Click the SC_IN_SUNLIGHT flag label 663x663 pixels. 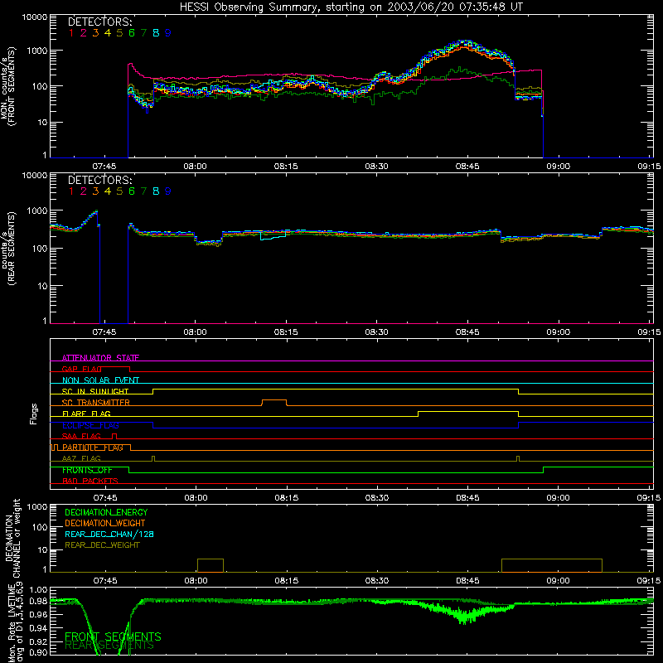(x=95, y=391)
